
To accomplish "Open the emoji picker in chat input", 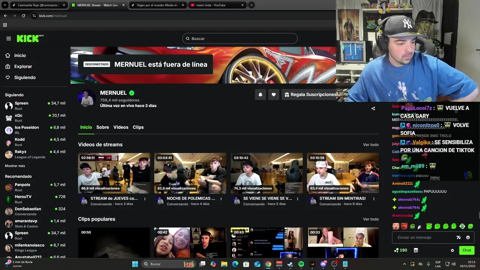I will click(x=468, y=237).
